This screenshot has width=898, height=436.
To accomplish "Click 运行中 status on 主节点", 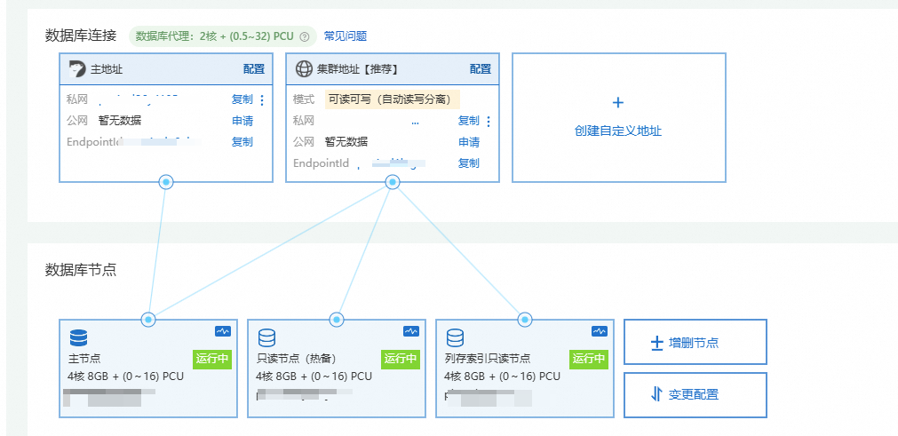I will coord(212,359).
